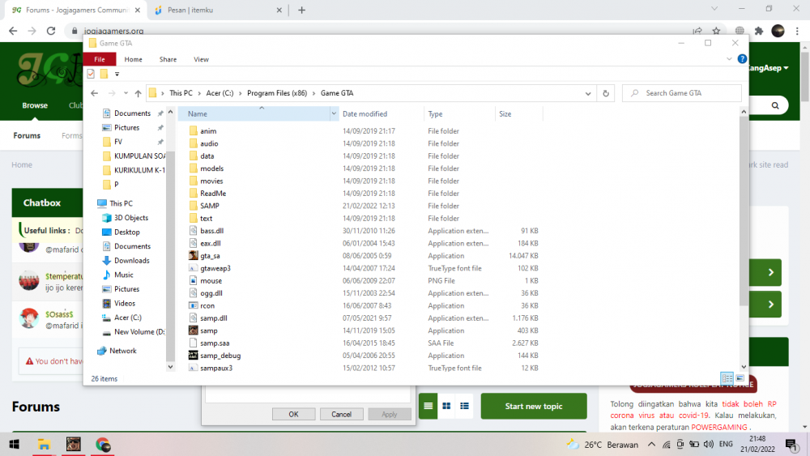Select the samp_debug application icon
810x456 pixels.
click(x=194, y=356)
